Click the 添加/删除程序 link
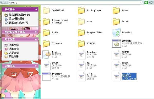The width and height of the screenshot is (154, 99). point(17,19)
